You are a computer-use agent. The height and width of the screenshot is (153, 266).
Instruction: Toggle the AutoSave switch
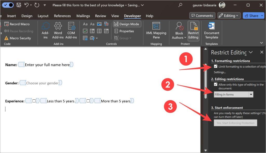(8, 5)
